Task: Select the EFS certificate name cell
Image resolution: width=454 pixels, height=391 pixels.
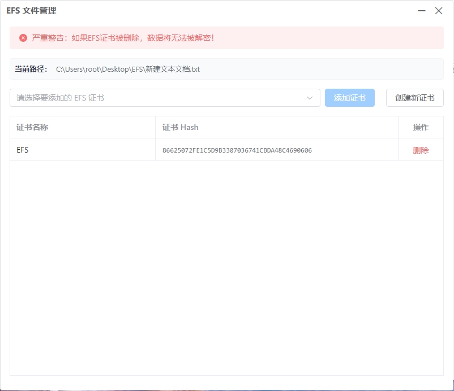Action: pos(83,150)
